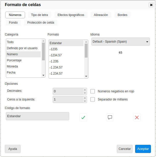Close the Formato de celdas dialog

coord(151,5)
